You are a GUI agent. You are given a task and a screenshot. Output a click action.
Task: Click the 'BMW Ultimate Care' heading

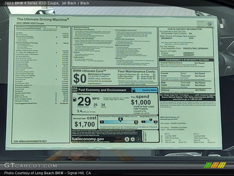(x=90, y=71)
